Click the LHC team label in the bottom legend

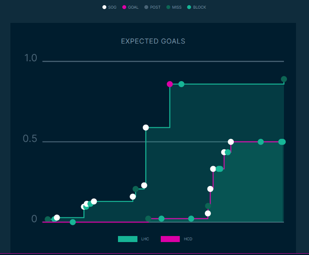pyautogui.click(x=145, y=239)
